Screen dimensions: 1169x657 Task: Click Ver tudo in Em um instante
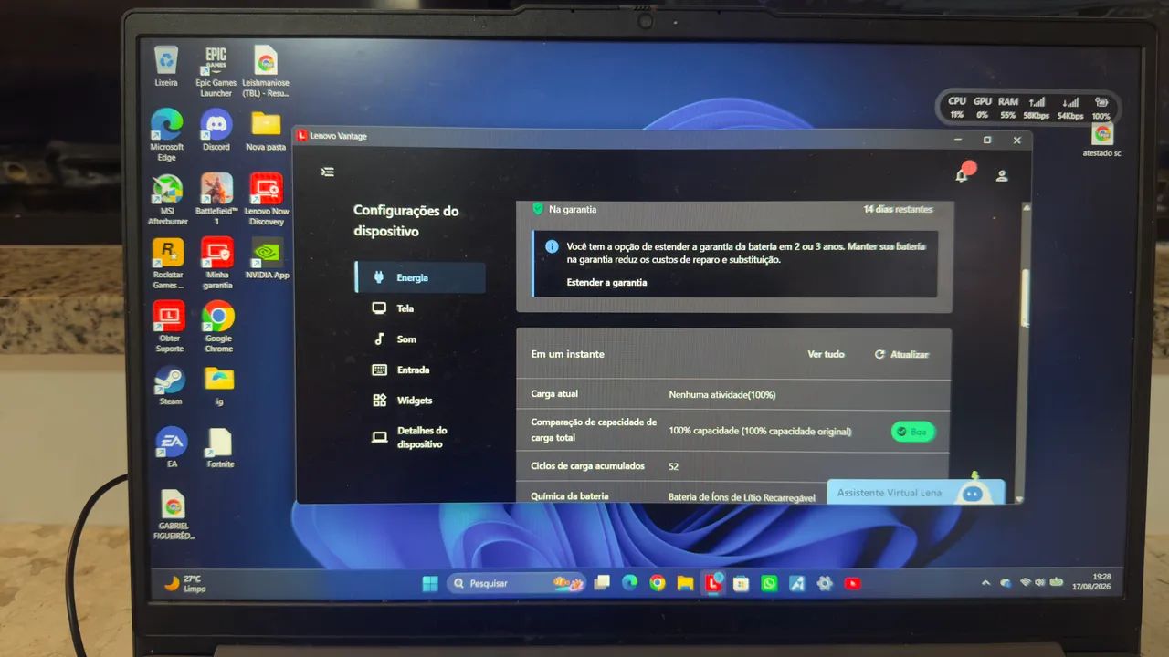[x=826, y=354]
